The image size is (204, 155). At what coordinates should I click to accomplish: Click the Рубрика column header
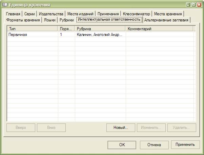(100, 29)
